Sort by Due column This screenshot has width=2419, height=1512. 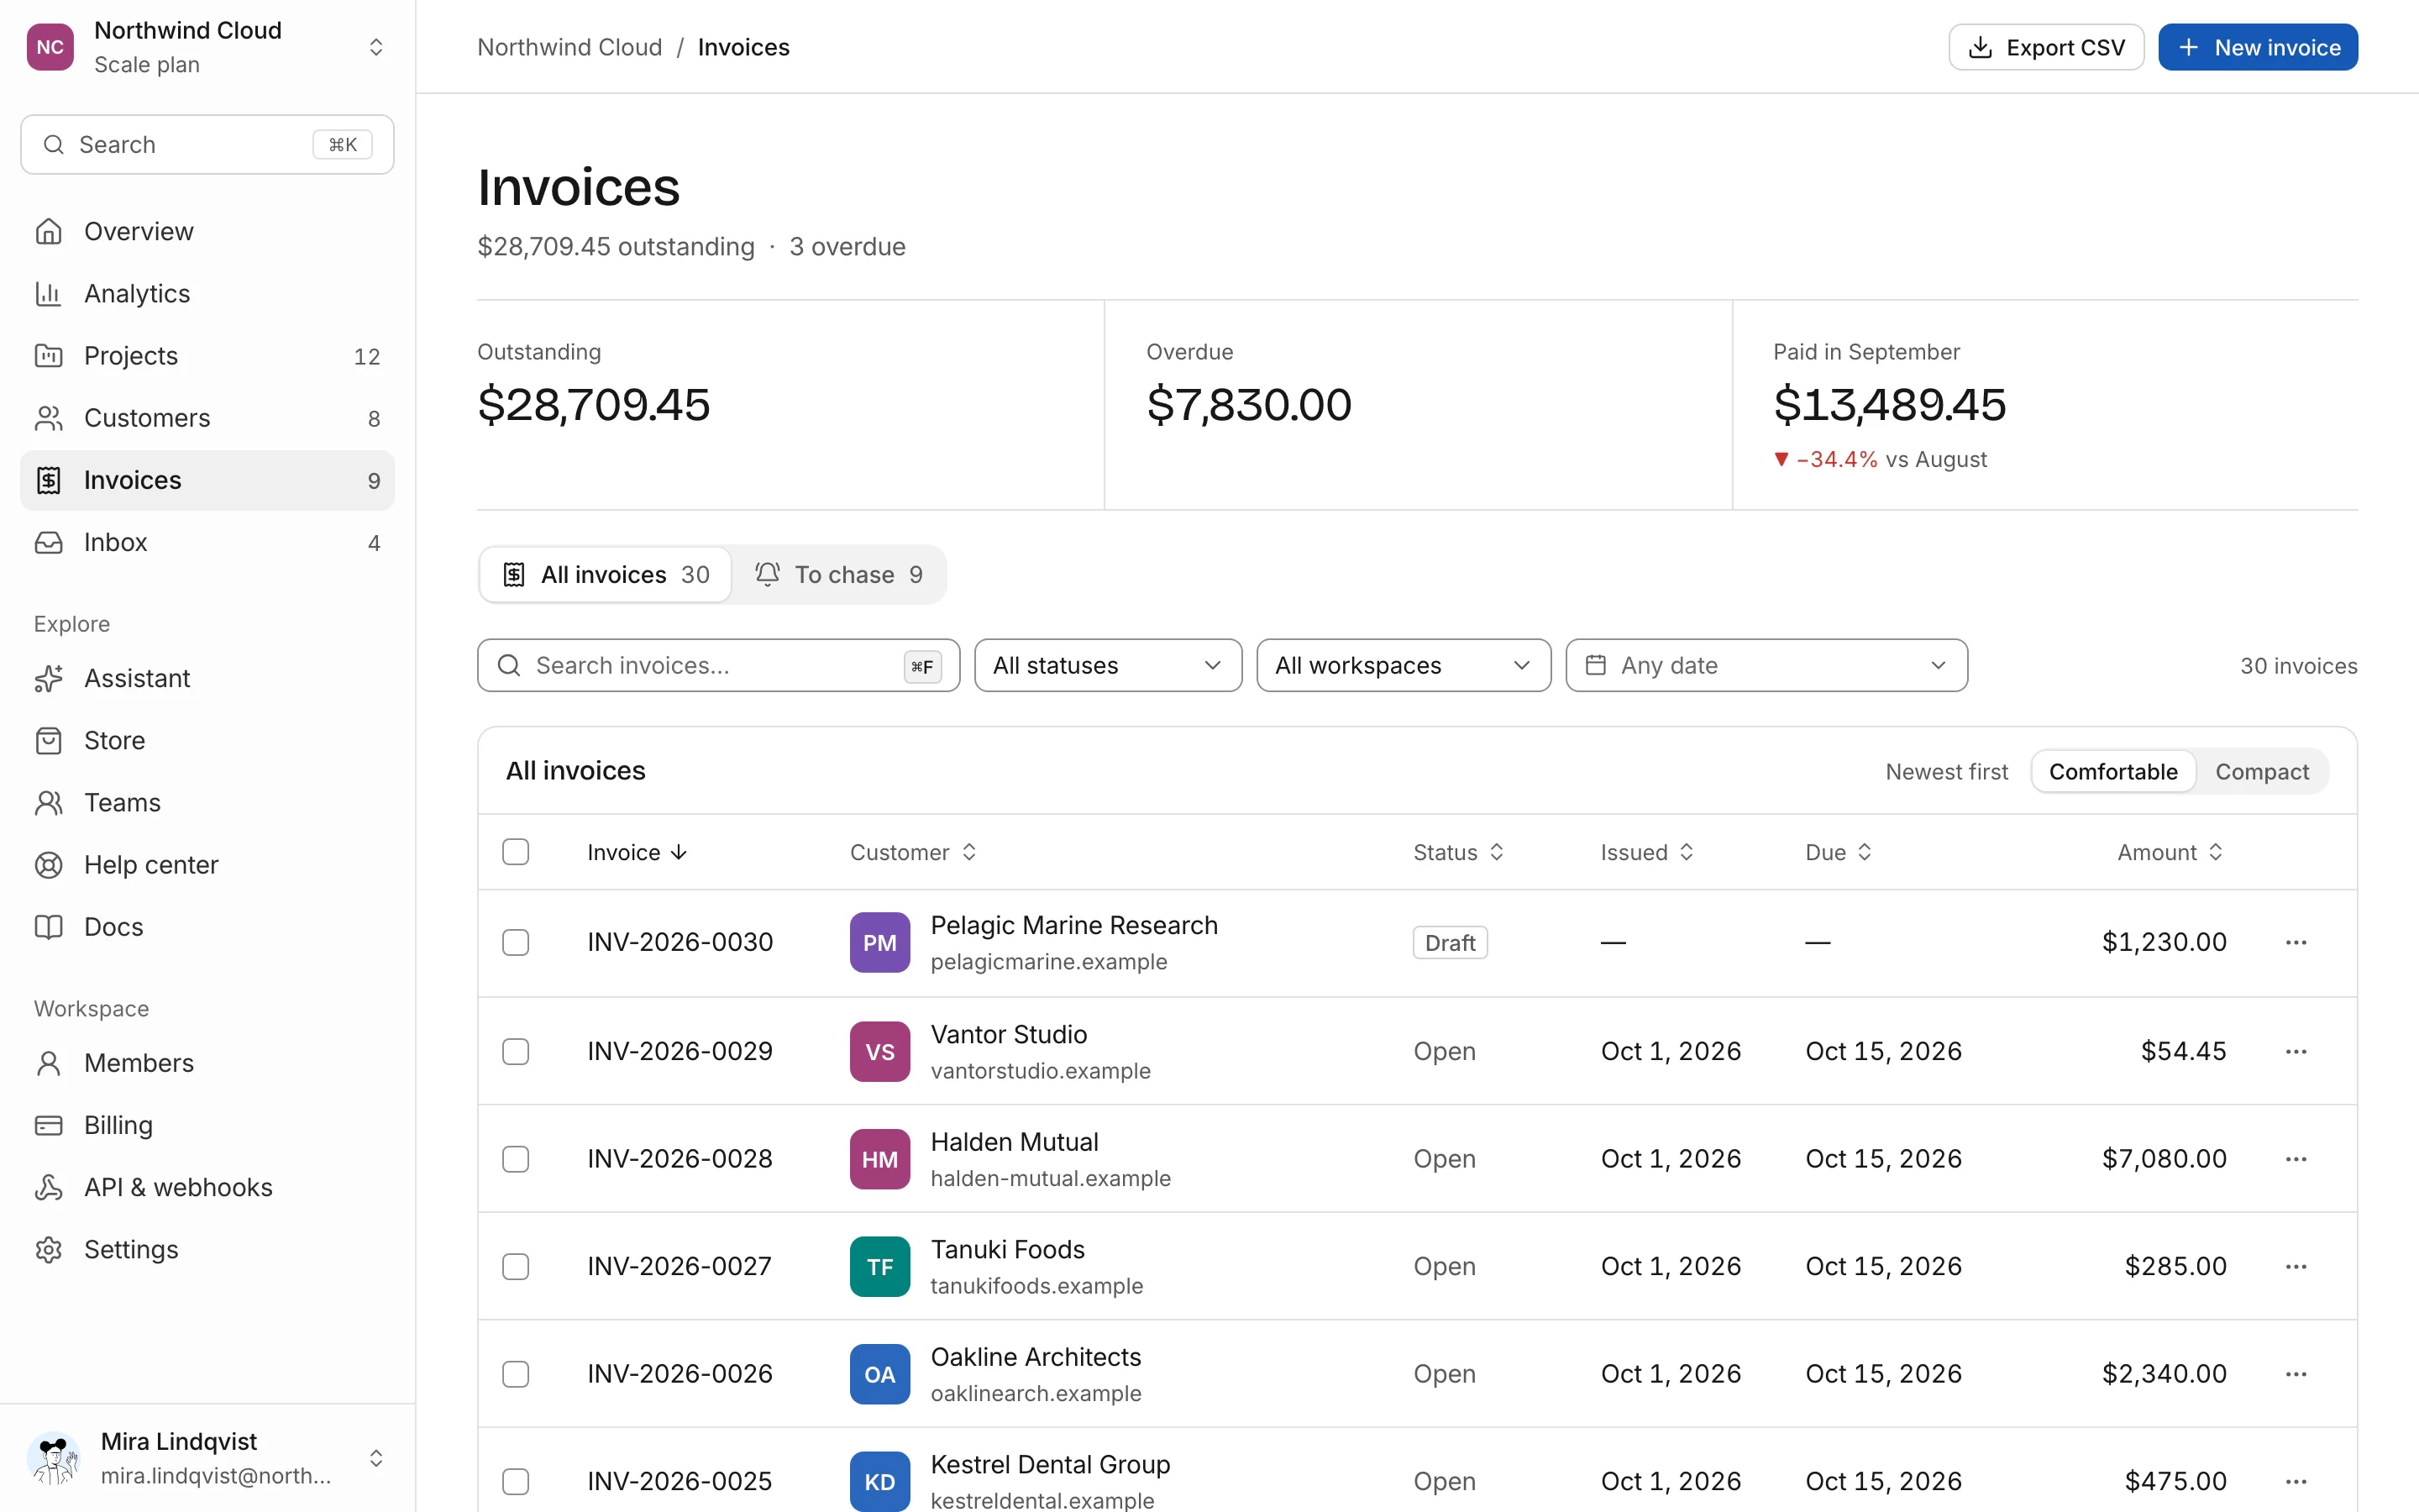tap(1839, 852)
